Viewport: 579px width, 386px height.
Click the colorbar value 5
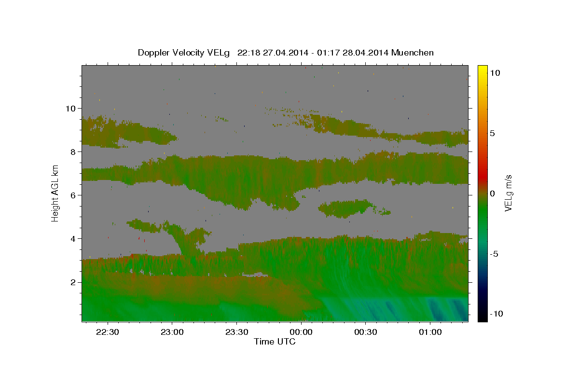click(x=492, y=133)
